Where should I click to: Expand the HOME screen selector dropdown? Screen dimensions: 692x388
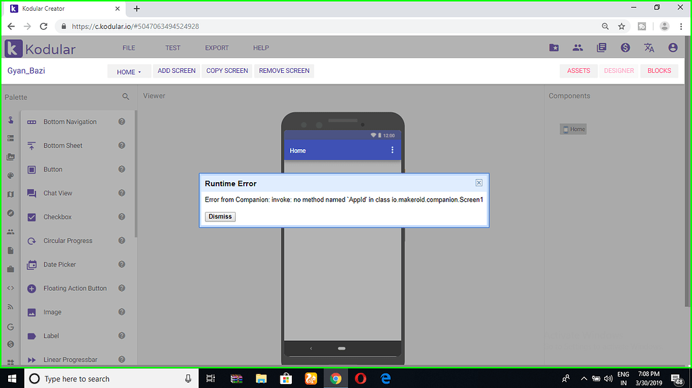coord(129,72)
